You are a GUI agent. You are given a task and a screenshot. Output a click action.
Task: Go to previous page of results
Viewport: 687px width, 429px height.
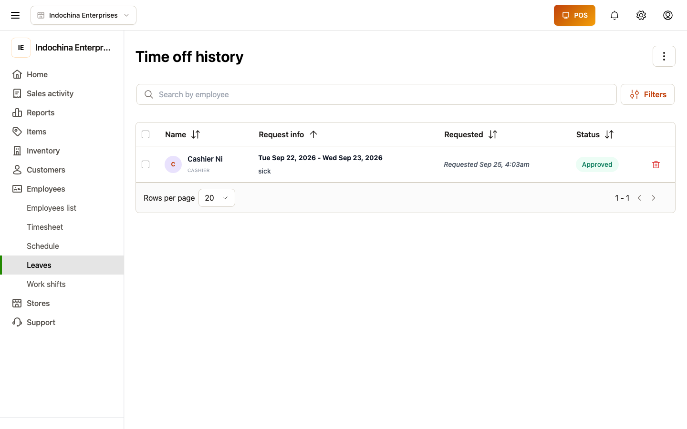point(639,198)
